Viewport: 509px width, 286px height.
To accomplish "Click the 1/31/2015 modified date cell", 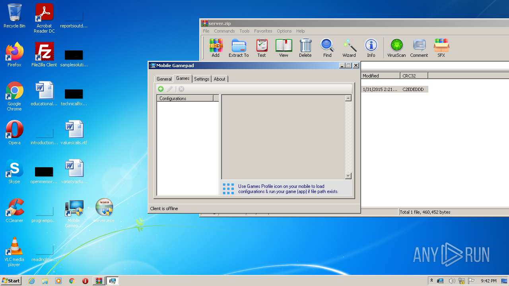I will coord(380,89).
